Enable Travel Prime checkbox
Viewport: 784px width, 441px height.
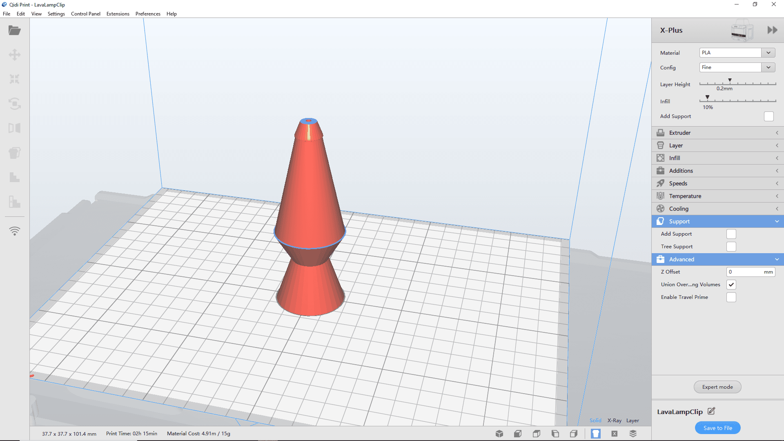pos(731,297)
